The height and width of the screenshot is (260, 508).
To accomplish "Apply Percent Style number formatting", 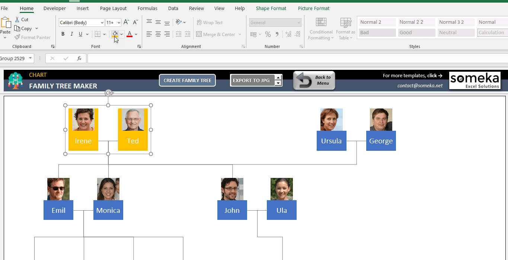I will pos(268,34).
